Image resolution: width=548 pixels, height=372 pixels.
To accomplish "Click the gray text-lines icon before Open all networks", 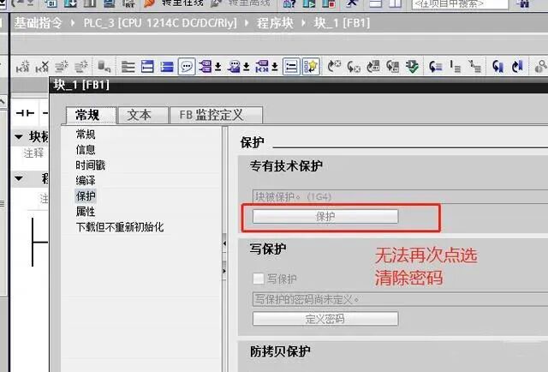I will (x=128, y=66).
